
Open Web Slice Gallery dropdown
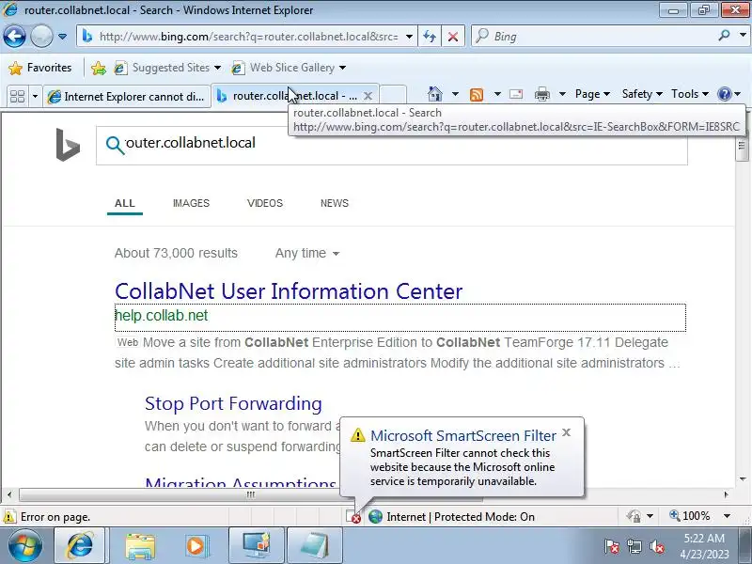289,68
